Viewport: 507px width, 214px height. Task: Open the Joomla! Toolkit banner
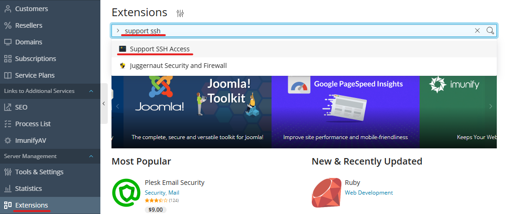198,112
